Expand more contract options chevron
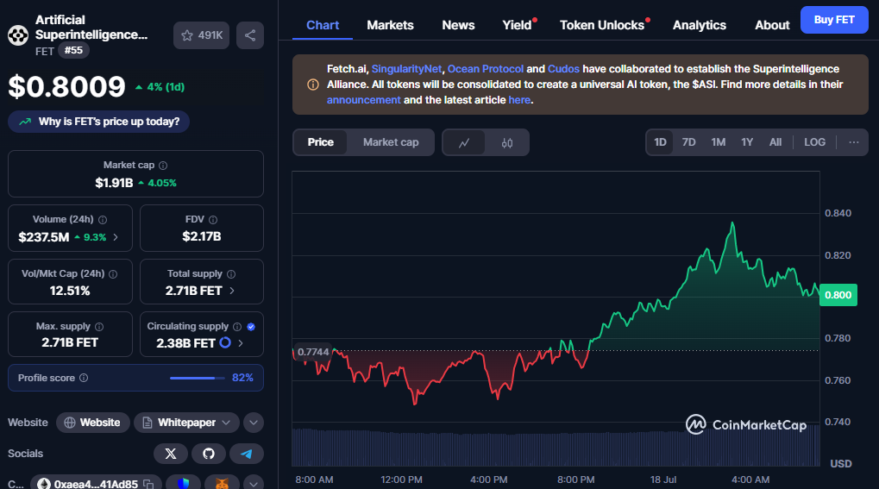Image resolution: width=879 pixels, height=489 pixels. (x=254, y=483)
